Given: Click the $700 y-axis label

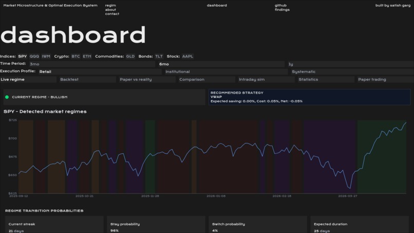Looking at the screenshot, I should tap(12, 138).
